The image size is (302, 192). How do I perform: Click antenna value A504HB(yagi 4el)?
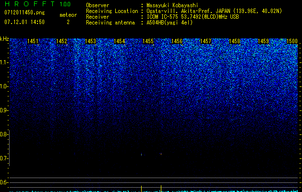[169, 23]
